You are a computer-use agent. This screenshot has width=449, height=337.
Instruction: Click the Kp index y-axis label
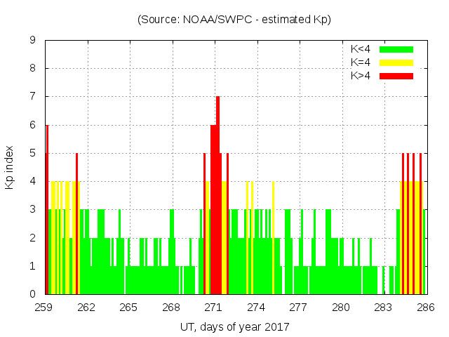point(10,167)
